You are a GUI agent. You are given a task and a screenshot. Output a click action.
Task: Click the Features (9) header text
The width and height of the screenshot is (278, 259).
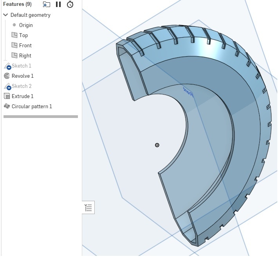click(17, 4)
